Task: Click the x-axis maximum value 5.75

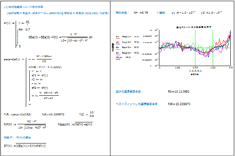Action: 231,68
